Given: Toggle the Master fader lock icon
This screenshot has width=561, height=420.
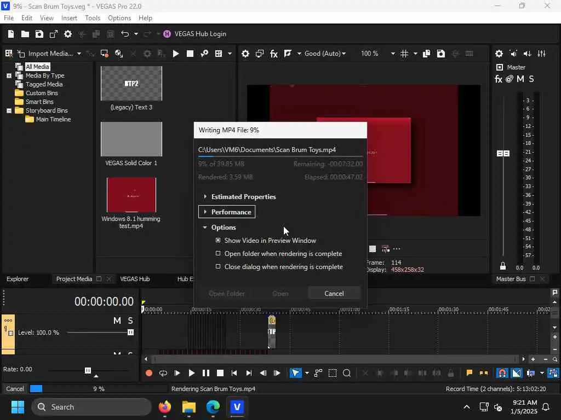Looking at the screenshot, I should pyautogui.click(x=503, y=266).
